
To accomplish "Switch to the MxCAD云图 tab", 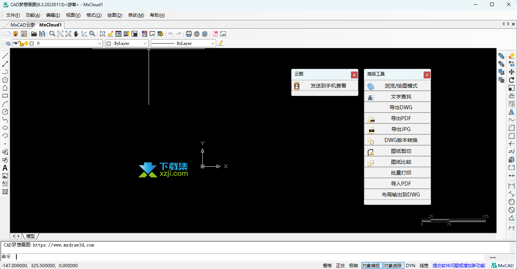I will tap(23, 25).
